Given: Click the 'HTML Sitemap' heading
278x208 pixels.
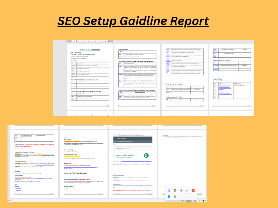Looking at the screenshot, I should [19, 175].
